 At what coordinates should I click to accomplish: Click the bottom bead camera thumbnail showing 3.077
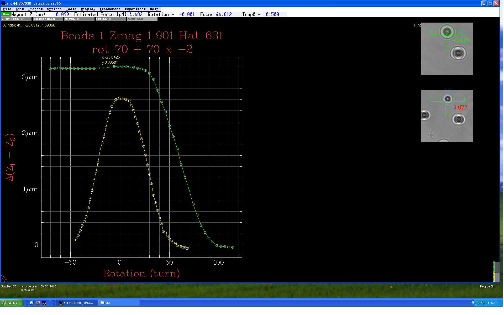click(447, 116)
